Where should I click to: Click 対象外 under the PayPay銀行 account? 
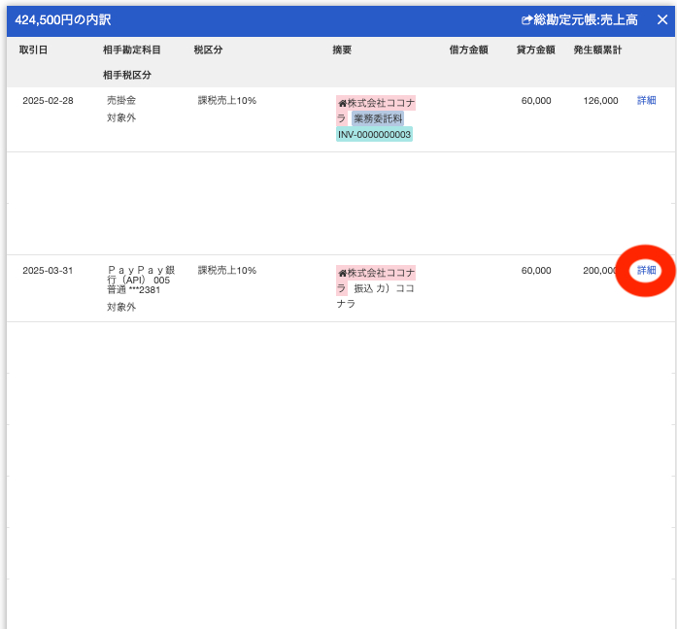(121, 307)
